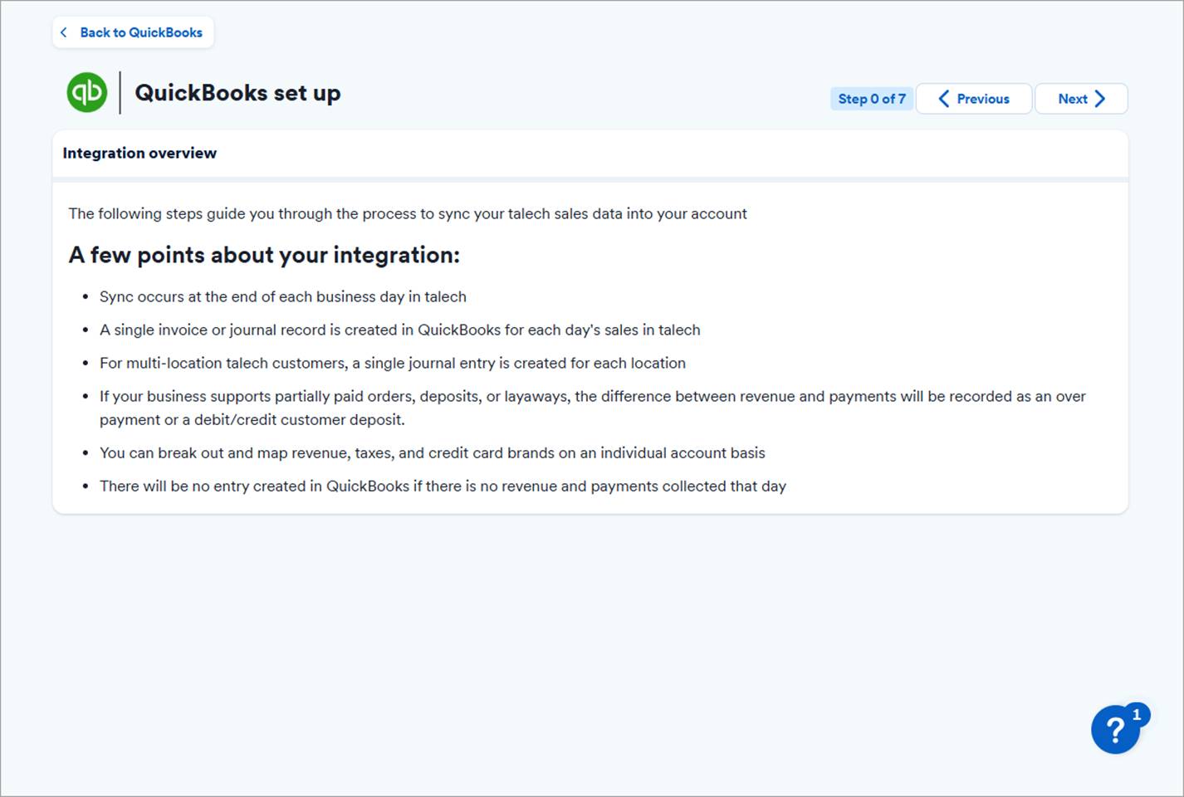
Task: Select the Integration overview section header
Action: pyautogui.click(x=139, y=153)
